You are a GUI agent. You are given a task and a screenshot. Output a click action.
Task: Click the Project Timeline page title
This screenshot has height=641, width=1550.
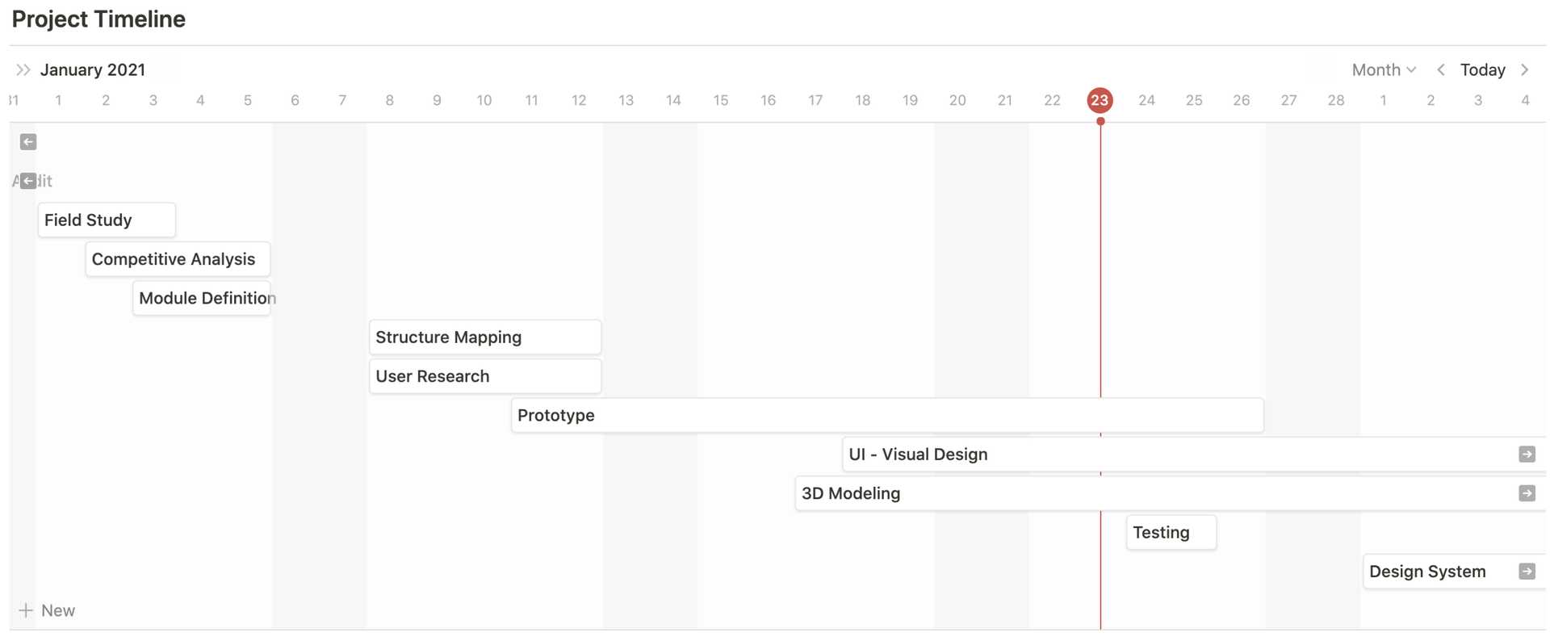click(x=98, y=19)
